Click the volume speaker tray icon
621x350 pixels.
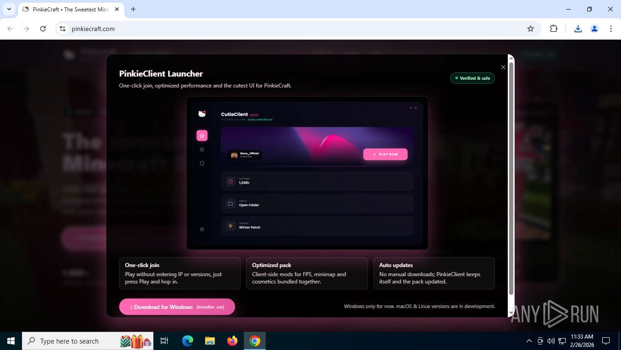(551, 341)
